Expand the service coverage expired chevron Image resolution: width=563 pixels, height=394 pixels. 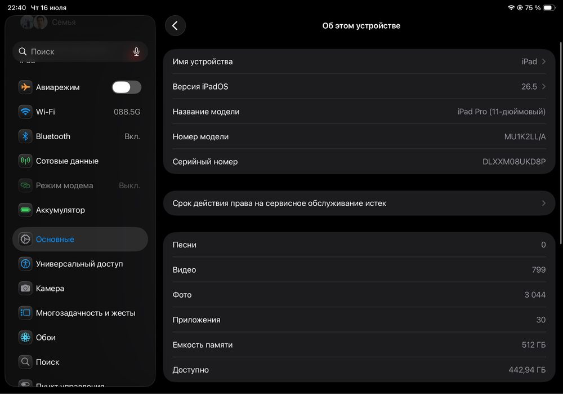point(544,203)
